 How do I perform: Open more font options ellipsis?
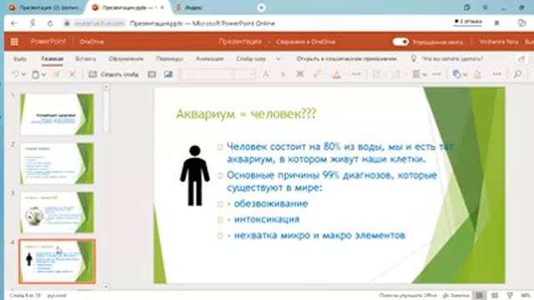click(x=356, y=74)
